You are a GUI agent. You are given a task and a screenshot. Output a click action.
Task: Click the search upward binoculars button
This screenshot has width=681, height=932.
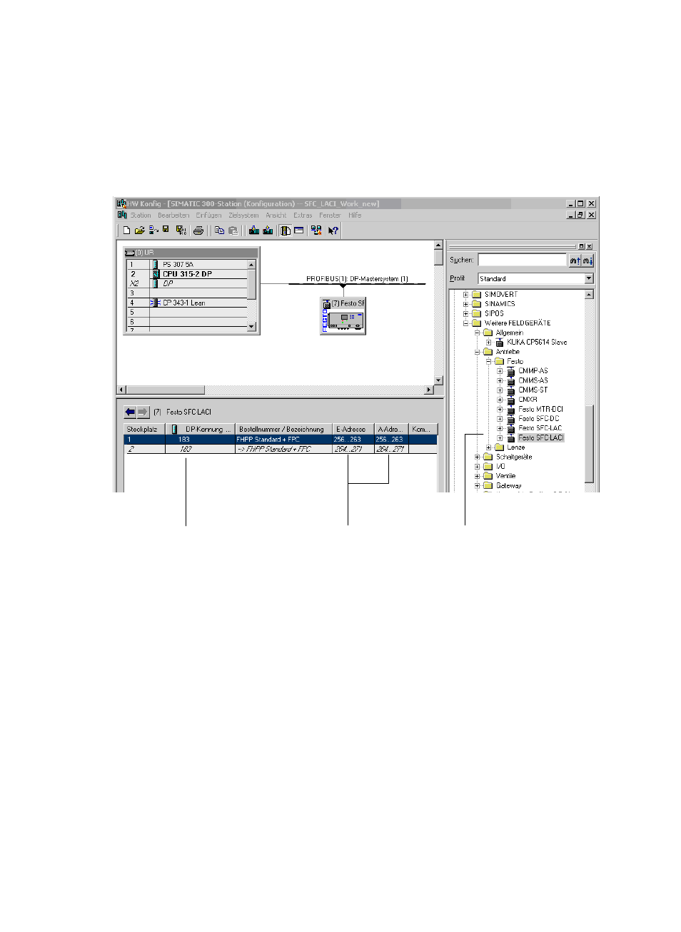coord(575,260)
